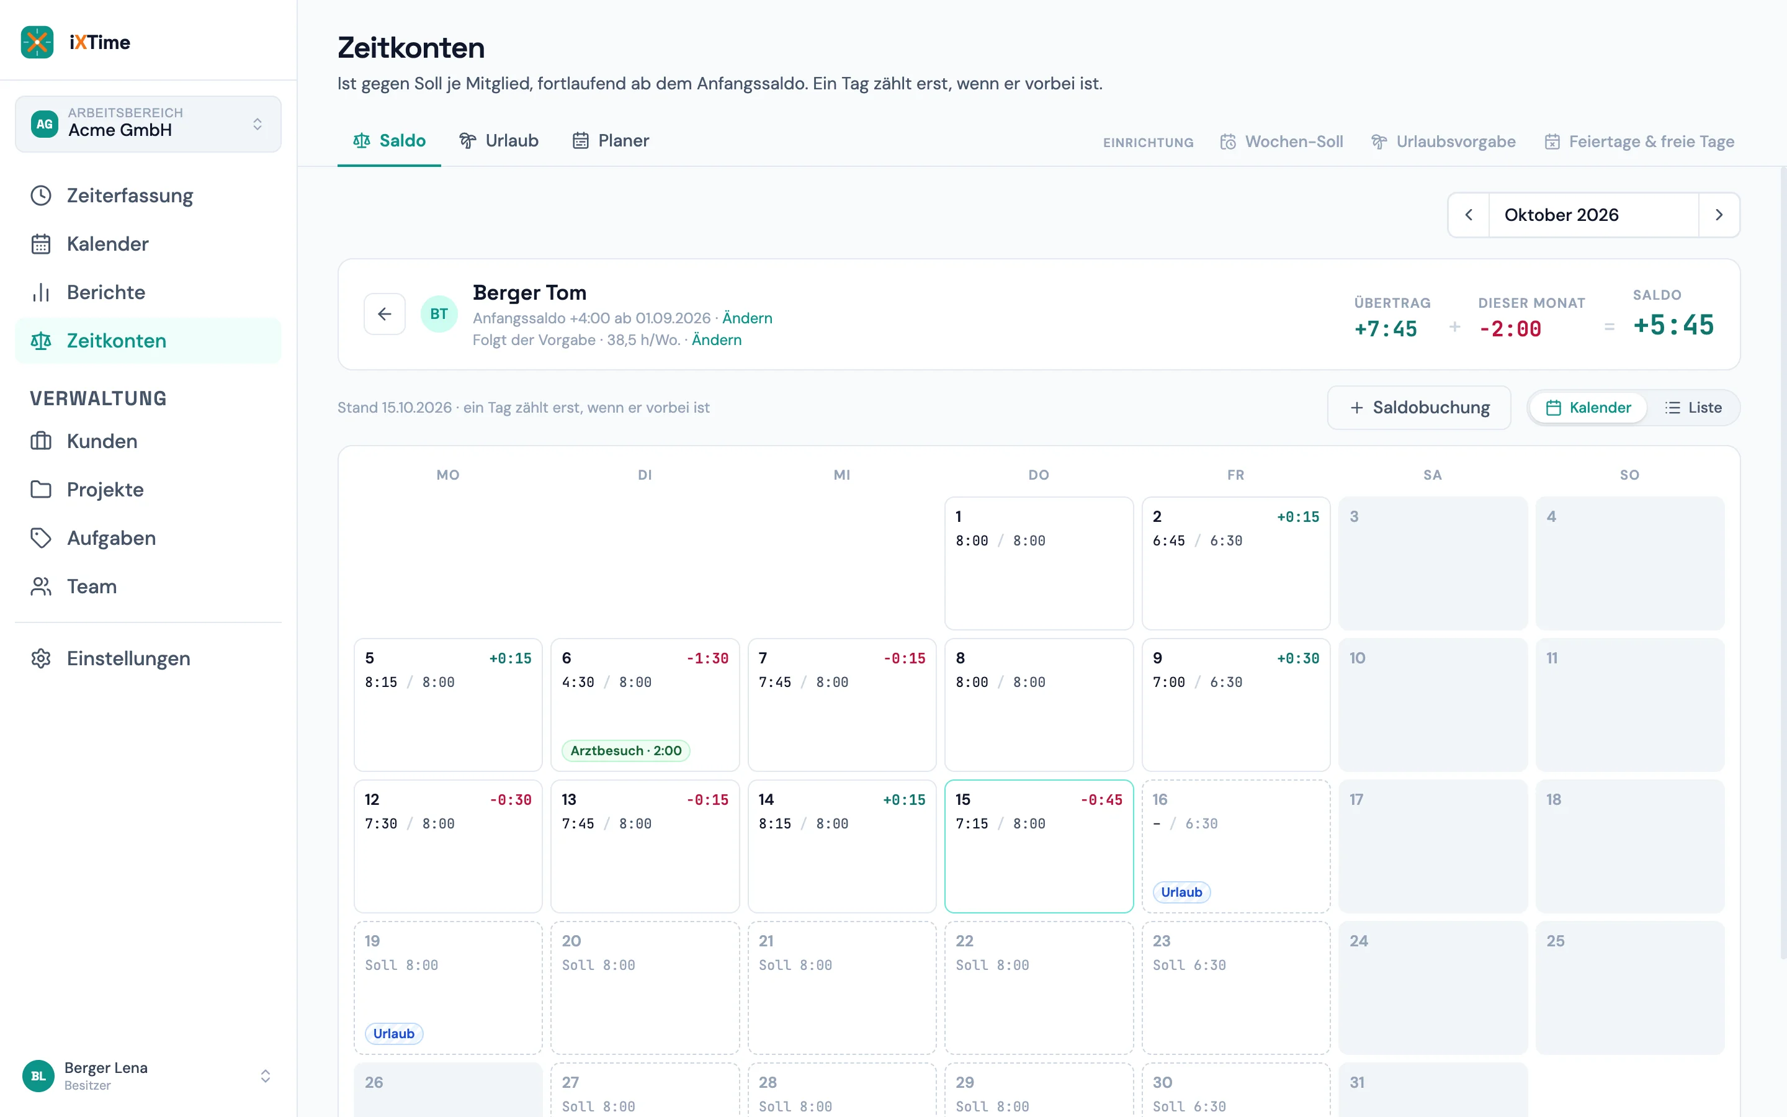Switch view to Kalender toggle
Screen dimensions: 1787x1117
tap(1588, 408)
